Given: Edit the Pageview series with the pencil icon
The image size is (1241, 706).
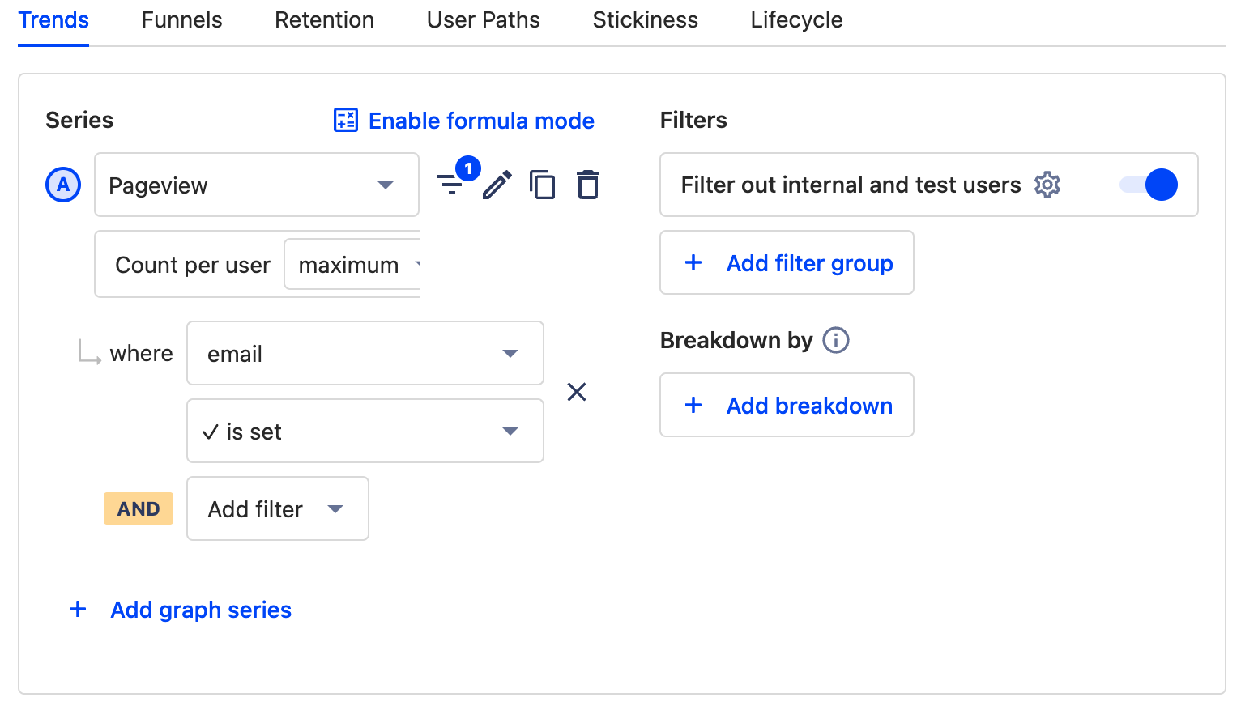Looking at the screenshot, I should point(497,185).
